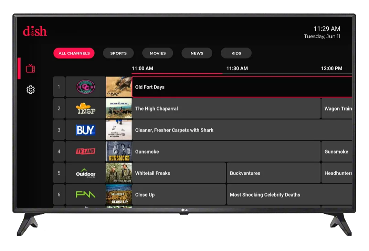Click channel number 2
The image size is (369, 251).
click(59, 108)
